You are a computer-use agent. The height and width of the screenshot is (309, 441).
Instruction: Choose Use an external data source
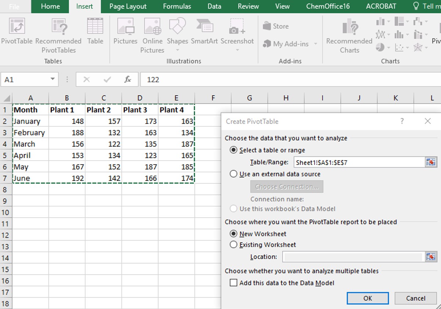233,174
